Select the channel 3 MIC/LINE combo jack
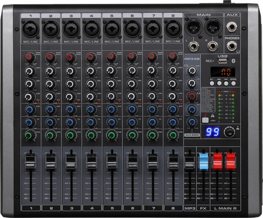263x218 pixels. pyautogui.click(x=71, y=29)
